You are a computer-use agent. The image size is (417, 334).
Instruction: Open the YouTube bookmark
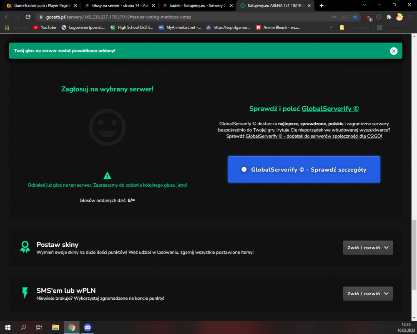[x=45, y=28]
